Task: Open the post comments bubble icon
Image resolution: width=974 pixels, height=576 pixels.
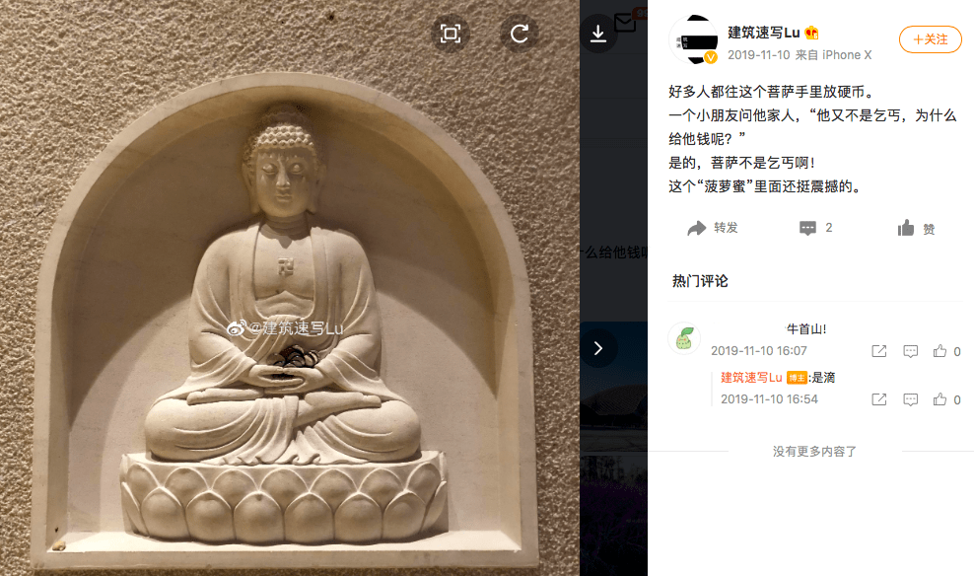Action: 807,228
